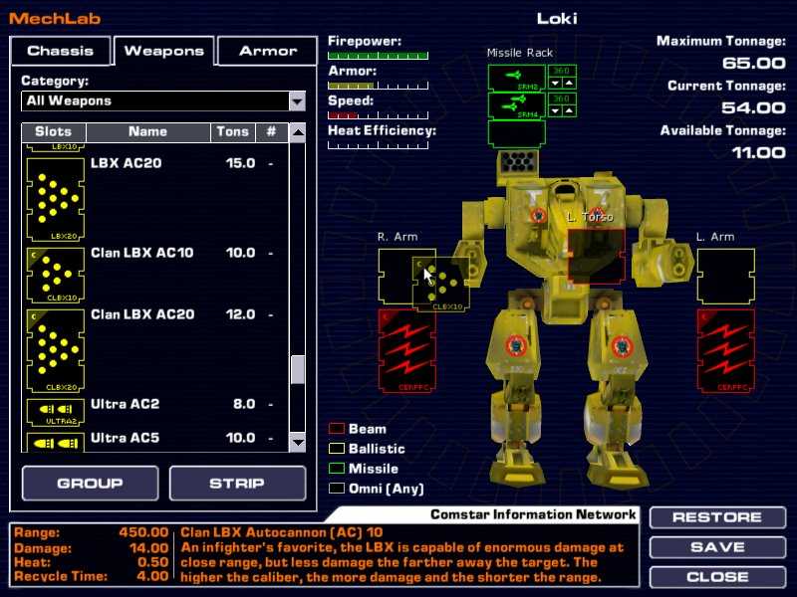The height and width of the screenshot is (597, 797).
Task: Sort list by Name column header
Action: 147,132
